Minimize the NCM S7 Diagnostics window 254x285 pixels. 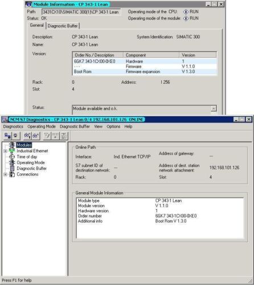pos(236,120)
